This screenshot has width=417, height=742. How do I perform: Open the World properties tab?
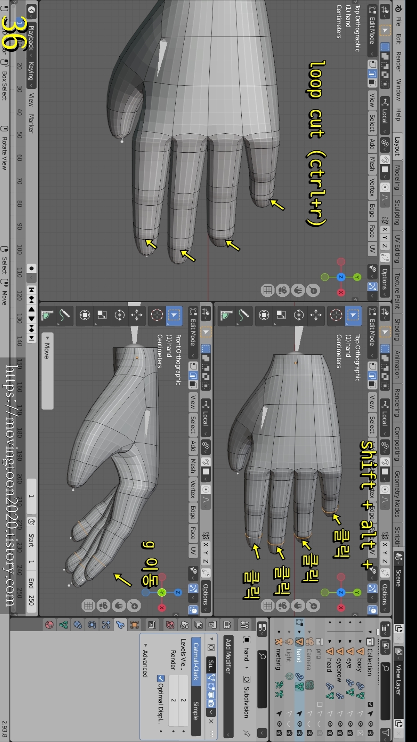[170, 625]
